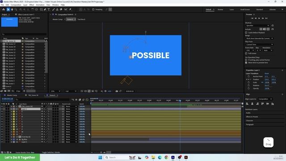Open Play From Current Time dropdown
Screen dimensions: 286x161
259,45
